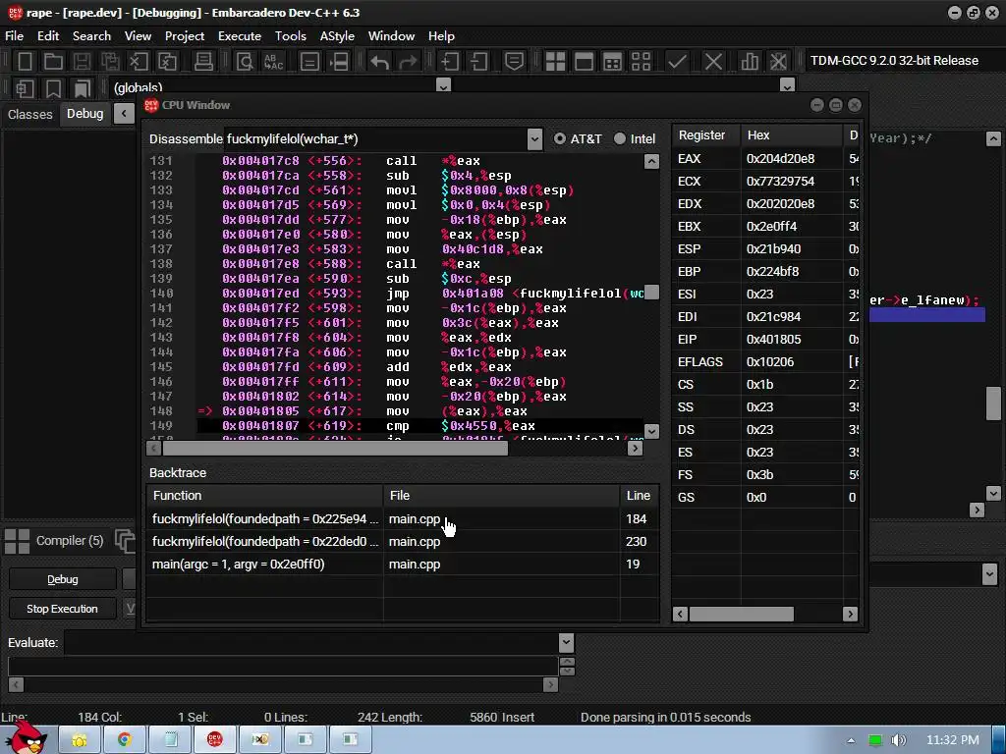Open the Tools menu
This screenshot has height=754, width=1006.
pos(290,36)
